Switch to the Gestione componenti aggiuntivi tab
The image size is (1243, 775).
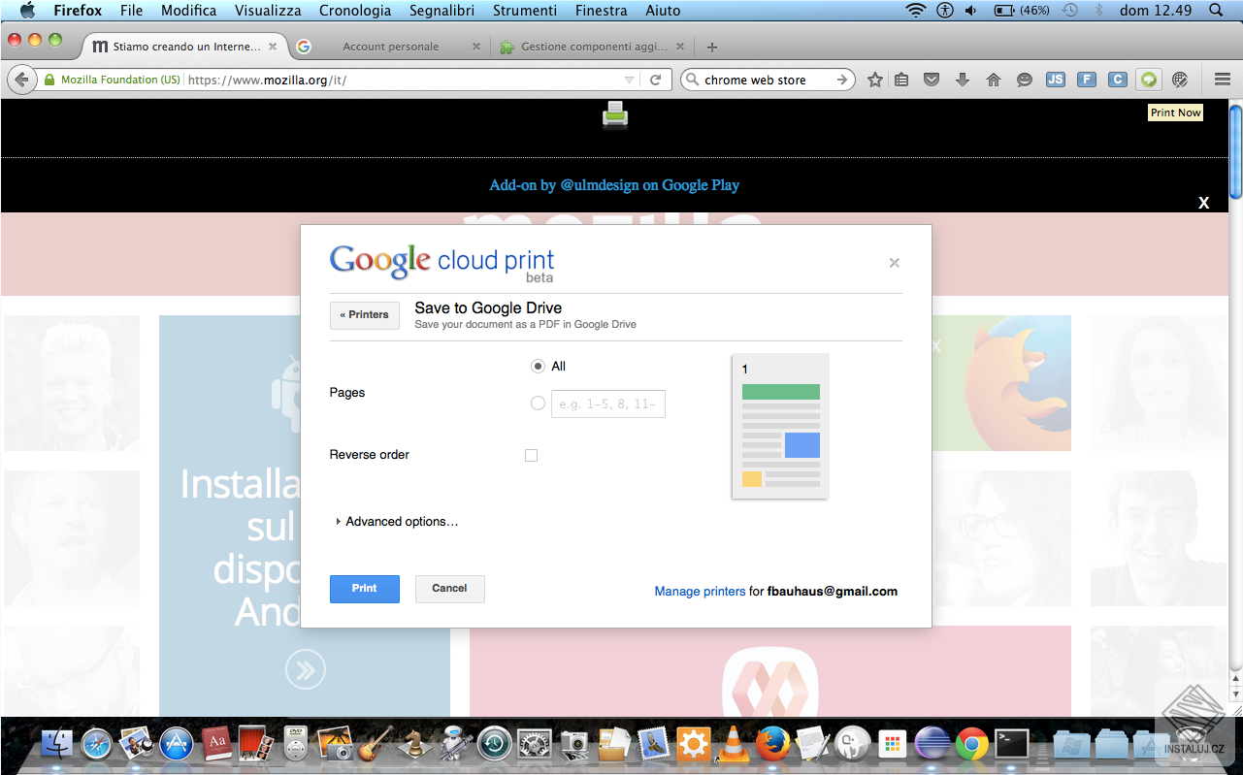(594, 47)
